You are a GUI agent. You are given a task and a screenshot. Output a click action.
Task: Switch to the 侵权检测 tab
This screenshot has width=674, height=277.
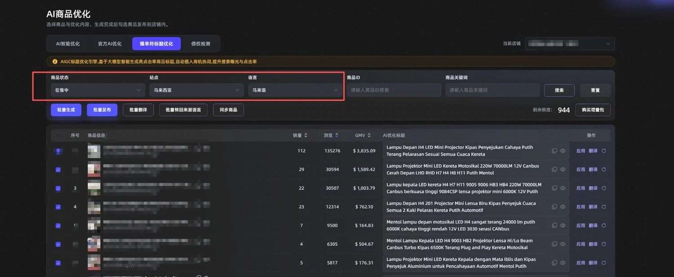[200, 43]
